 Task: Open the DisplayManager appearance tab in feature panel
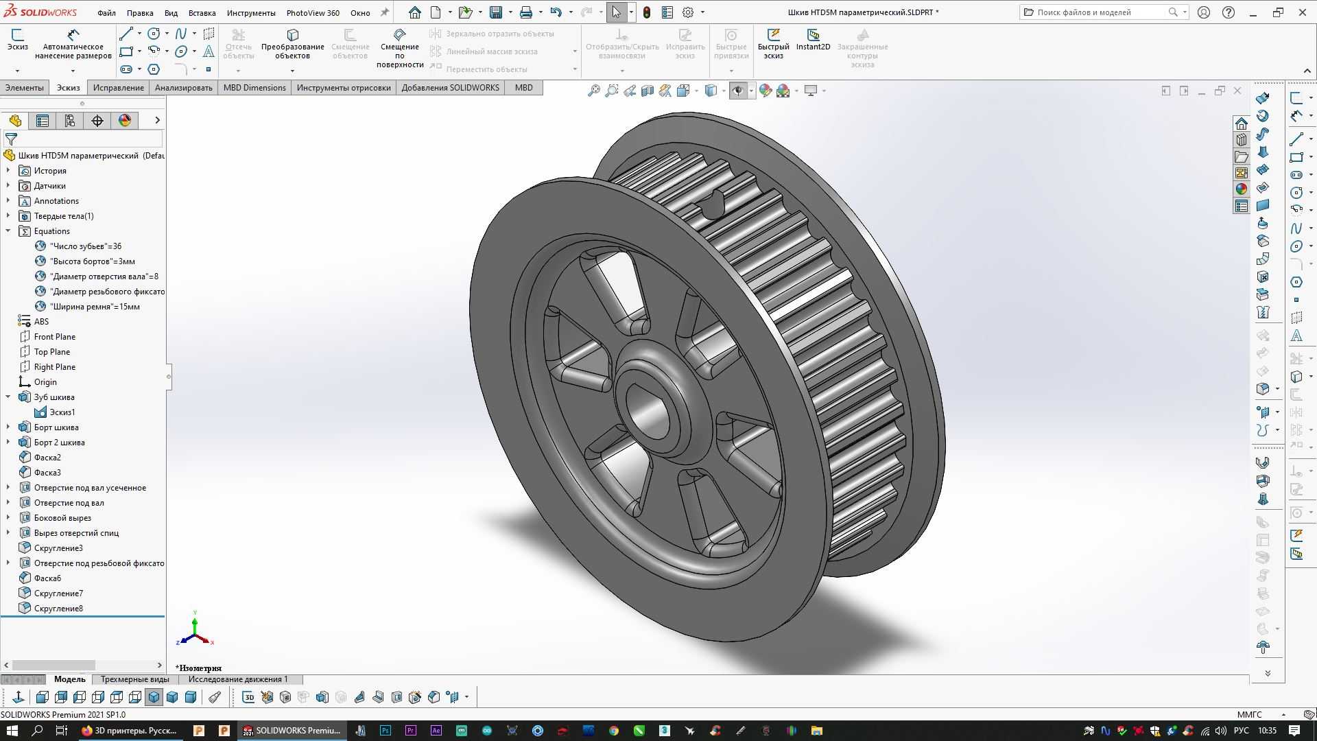(125, 121)
